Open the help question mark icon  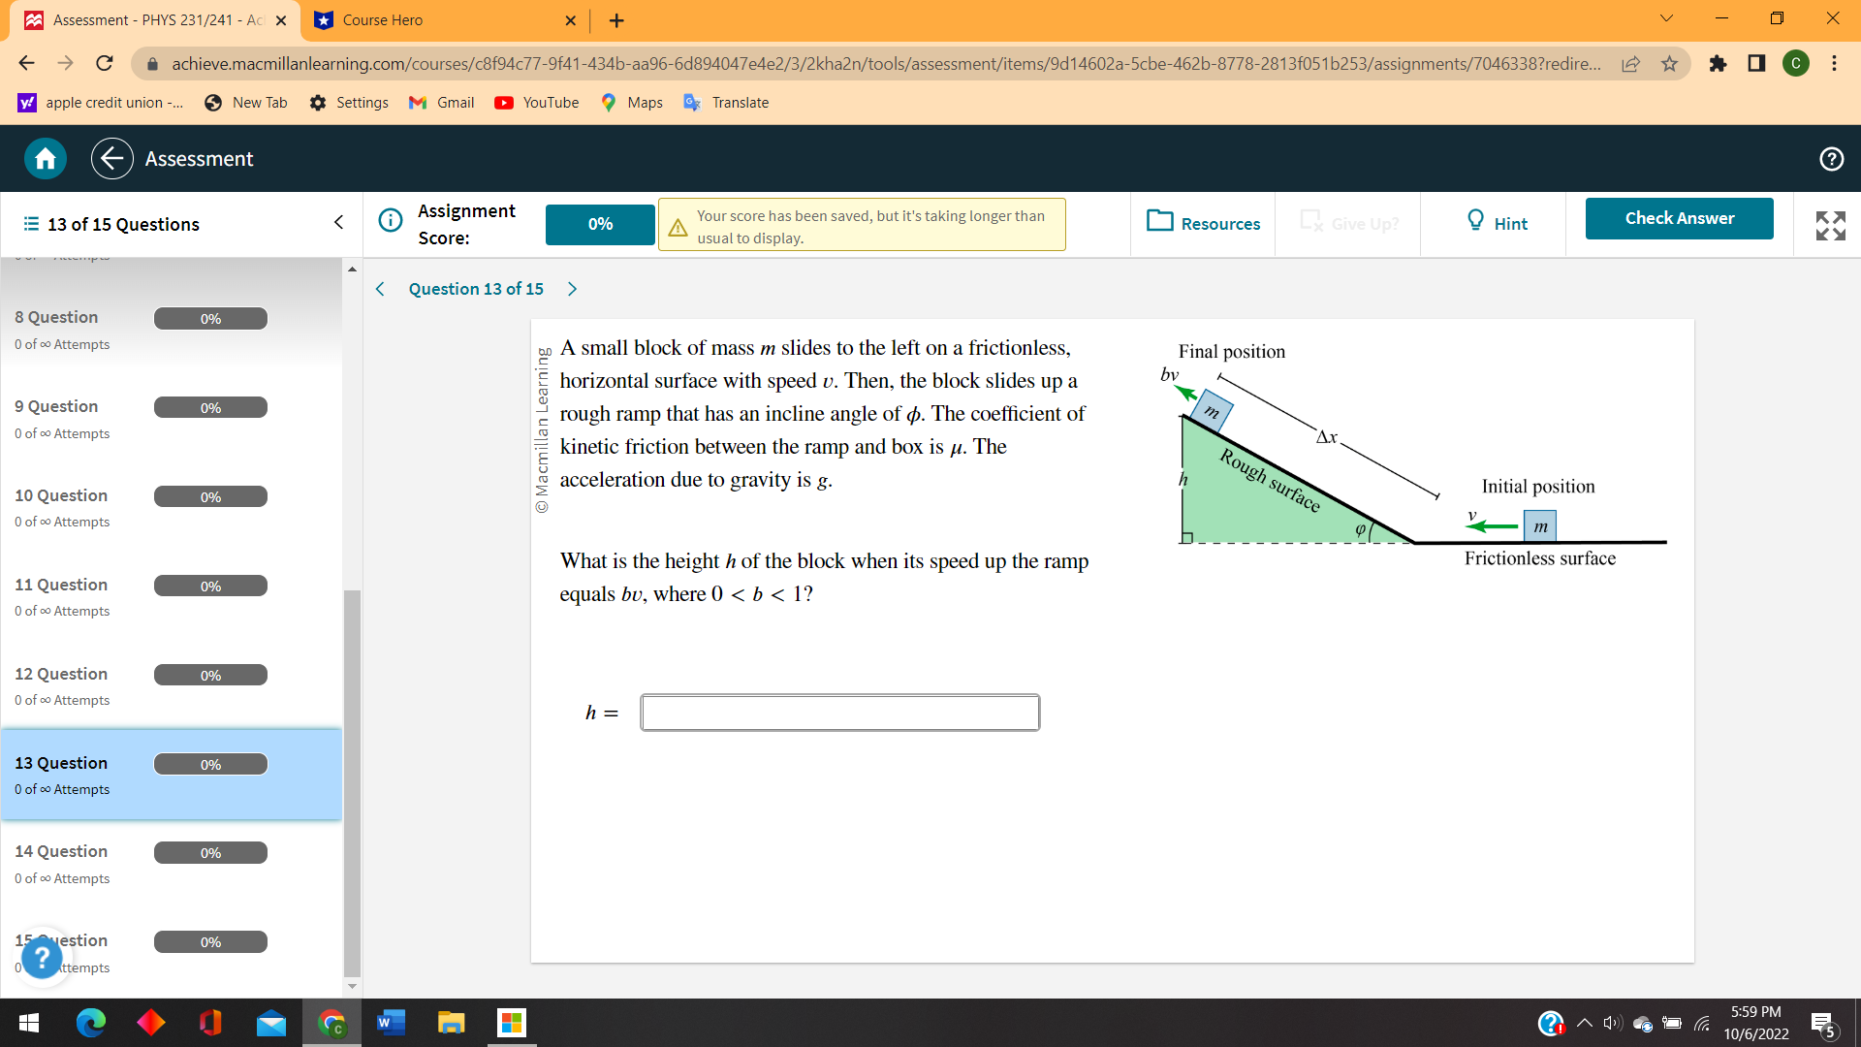(1831, 158)
